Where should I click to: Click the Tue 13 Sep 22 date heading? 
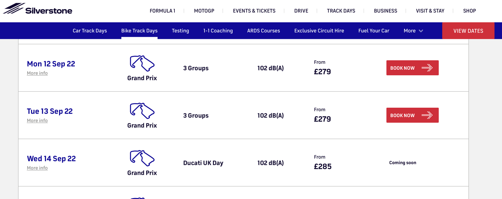point(50,111)
